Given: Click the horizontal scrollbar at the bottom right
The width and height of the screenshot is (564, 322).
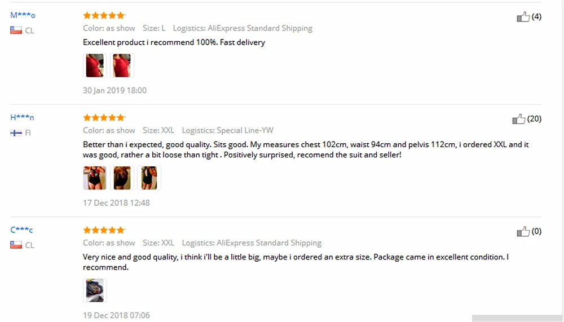Looking at the screenshot, I should pyautogui.click(x=517, y=319).
